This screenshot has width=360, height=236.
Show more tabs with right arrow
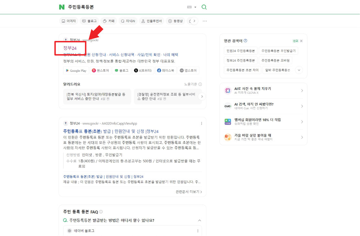[194, 21]
